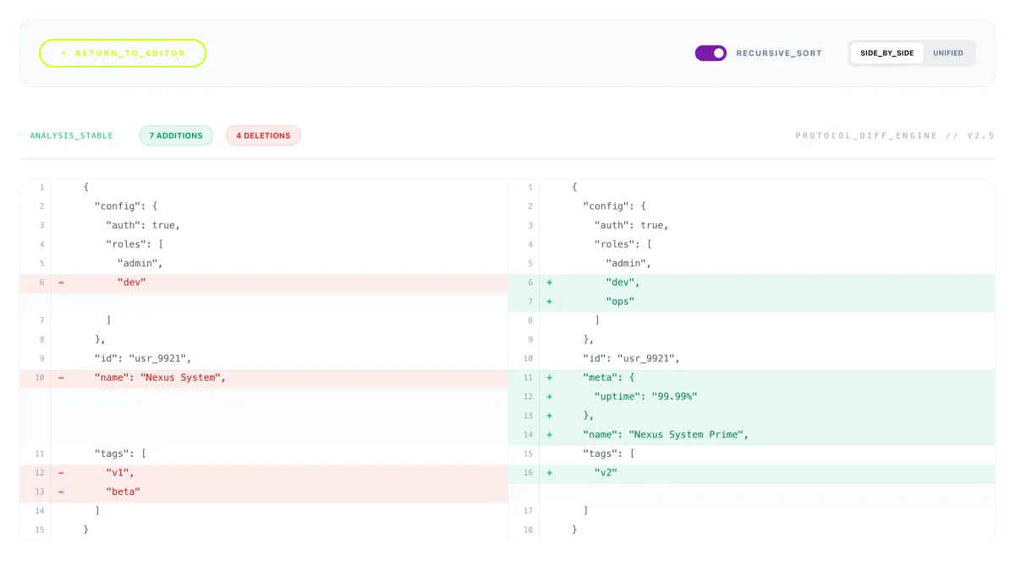Viewport: 1015px width, 571px height.
Task: Click left pane "id": "usr_9921" line
Action: click(264, 359)
